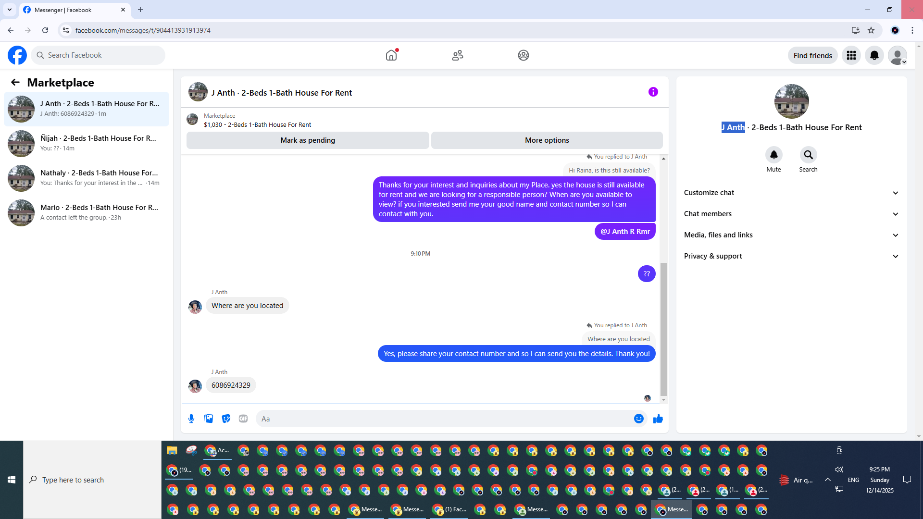Image resolution: width=923 pixels, height=519 pixels.
Task: Open the Facebook menu grid icon
Action: click(x=851, y=55)
